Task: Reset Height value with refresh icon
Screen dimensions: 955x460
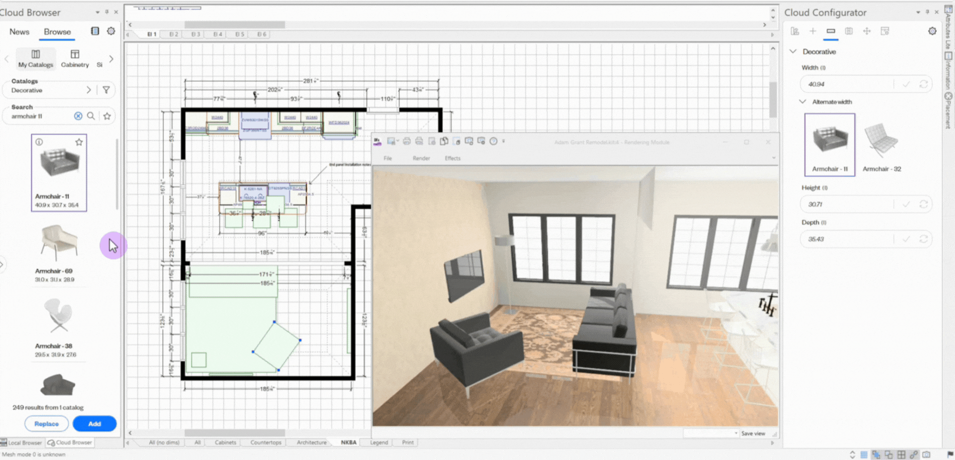Action: (923, 204)
